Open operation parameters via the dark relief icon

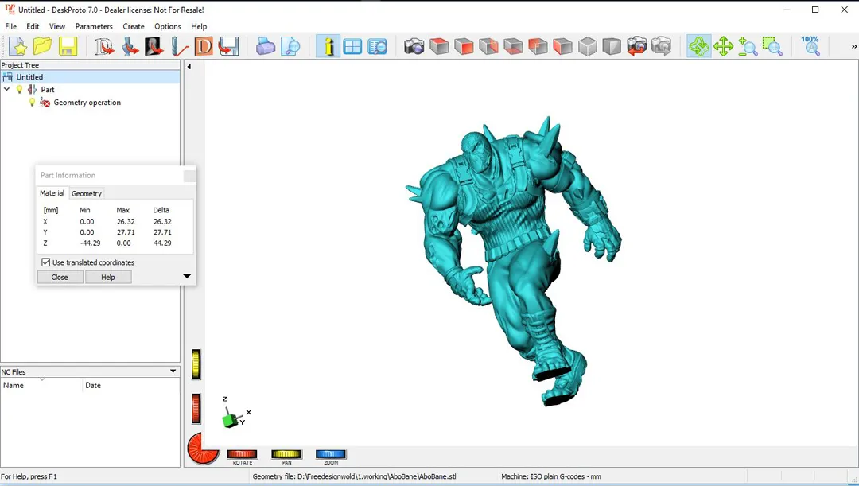pos(154,47)
